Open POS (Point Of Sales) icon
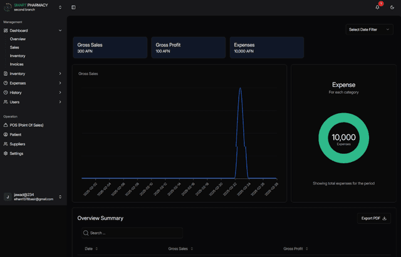Screen dimensions: 401x257 6,125
